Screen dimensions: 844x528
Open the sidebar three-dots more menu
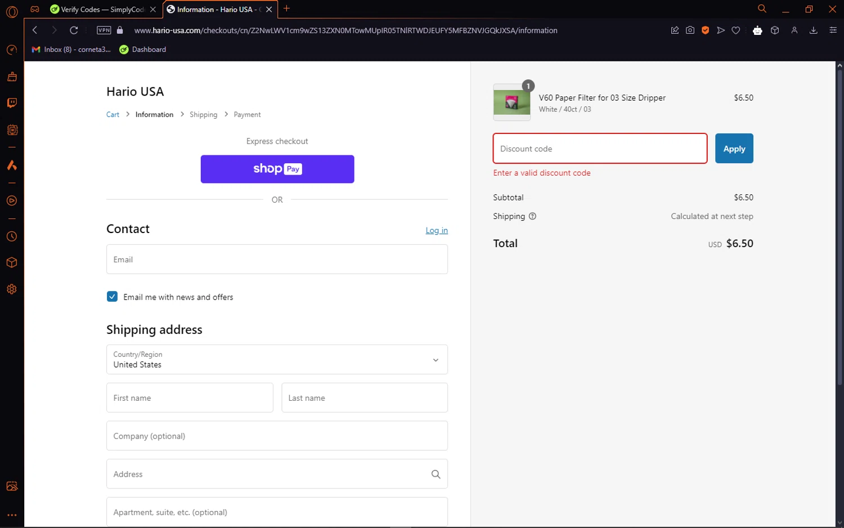click(12, 515)
